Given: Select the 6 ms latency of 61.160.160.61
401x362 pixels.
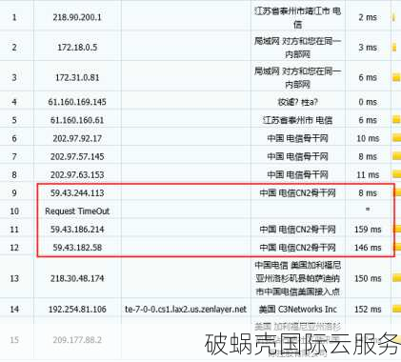Looking at the screenshot, I should 368,120.
